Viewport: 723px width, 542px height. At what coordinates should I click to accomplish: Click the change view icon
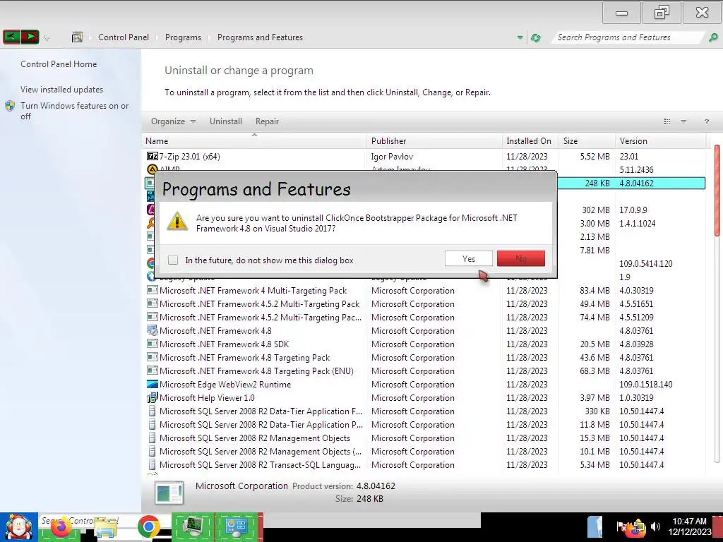(x=667, y=121)
